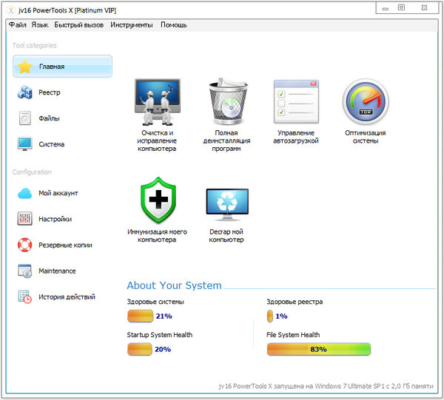Click the File System Health progress bar
The image size is (444, 400).
tap(318, 349)
